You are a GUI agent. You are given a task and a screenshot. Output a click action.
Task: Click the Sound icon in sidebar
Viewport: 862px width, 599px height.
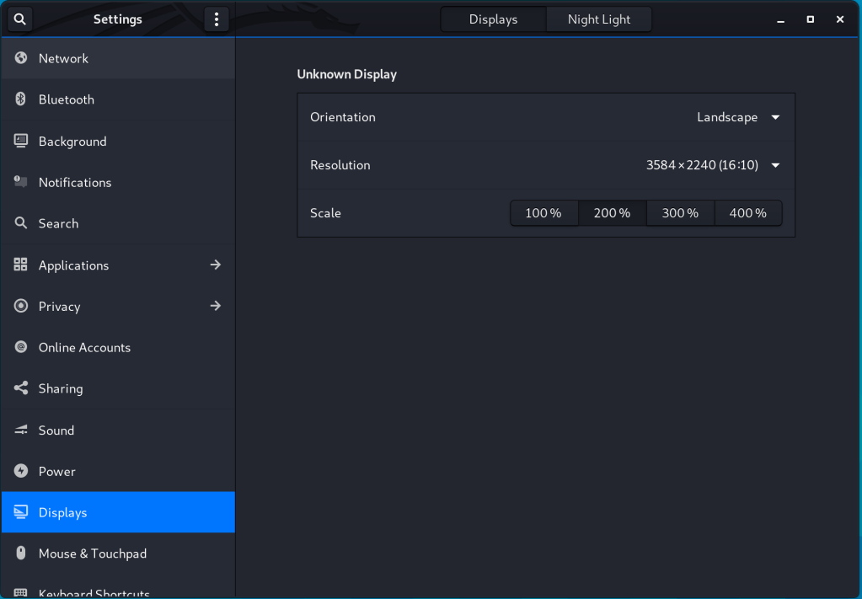coord(21,431)
